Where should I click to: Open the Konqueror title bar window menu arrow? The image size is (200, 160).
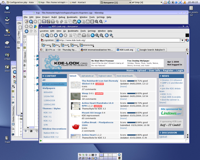tap(42, 27)
